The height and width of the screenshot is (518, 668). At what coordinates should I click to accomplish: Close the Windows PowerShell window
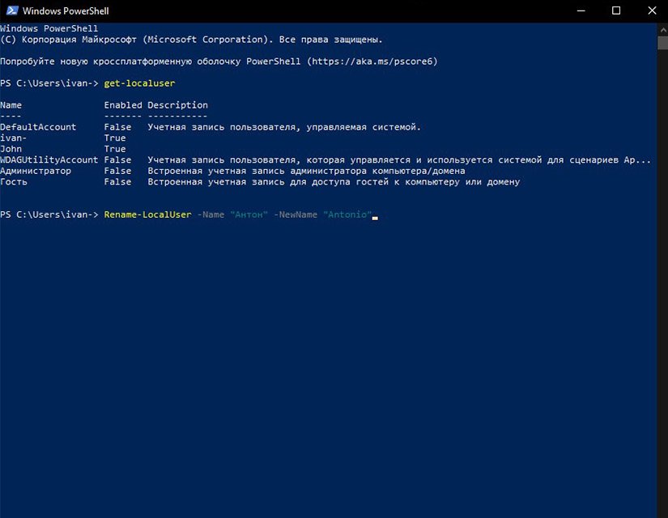pos(652,11)
